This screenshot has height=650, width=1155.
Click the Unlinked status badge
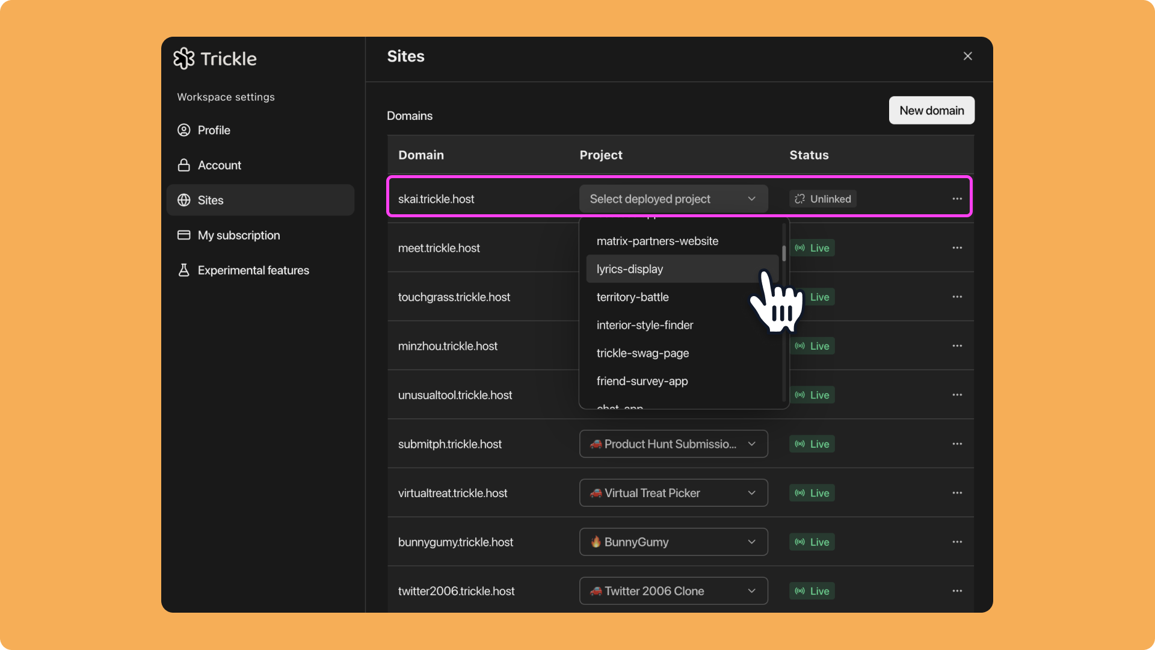[822, 199]
